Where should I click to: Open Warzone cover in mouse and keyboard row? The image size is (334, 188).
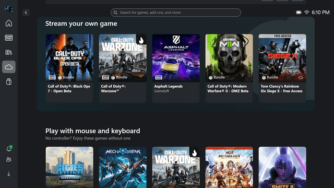(x=176, y=167)
